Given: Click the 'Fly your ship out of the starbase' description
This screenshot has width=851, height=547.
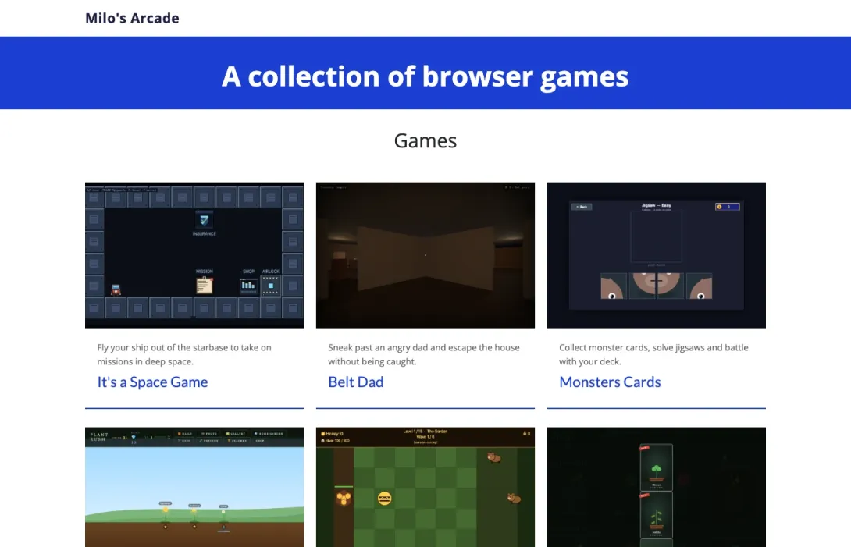Looking at the screenshot, I should [184, 354].
